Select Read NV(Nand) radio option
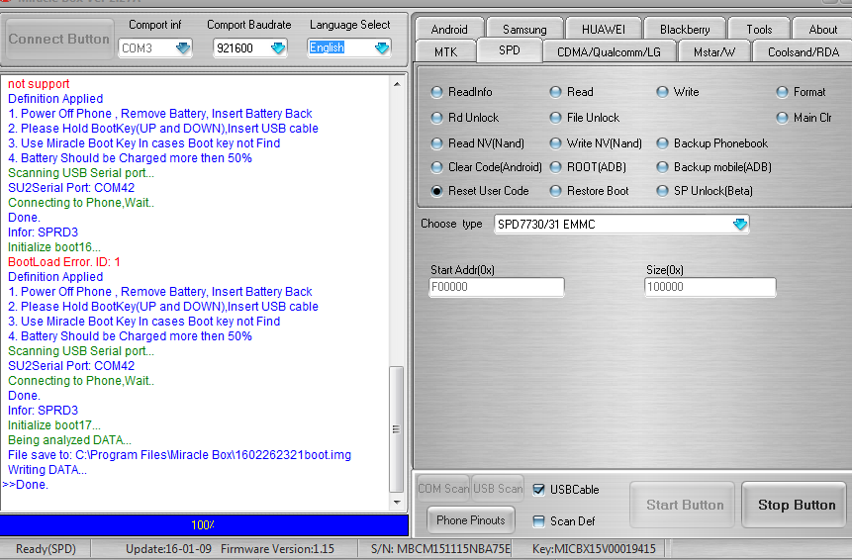Screen dimensions: 852x560 pyautogui.click(x=436, y=143)
